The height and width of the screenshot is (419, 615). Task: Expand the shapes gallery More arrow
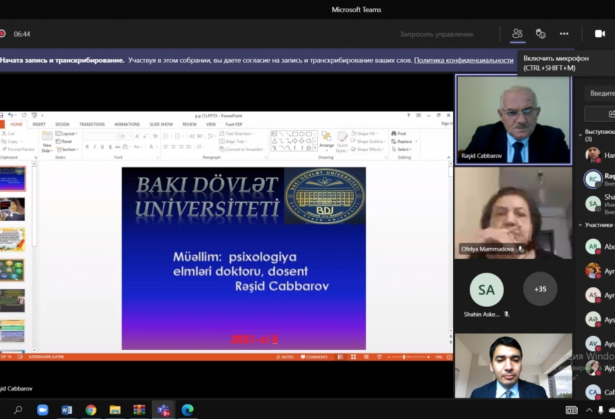(x=315, y=148)
